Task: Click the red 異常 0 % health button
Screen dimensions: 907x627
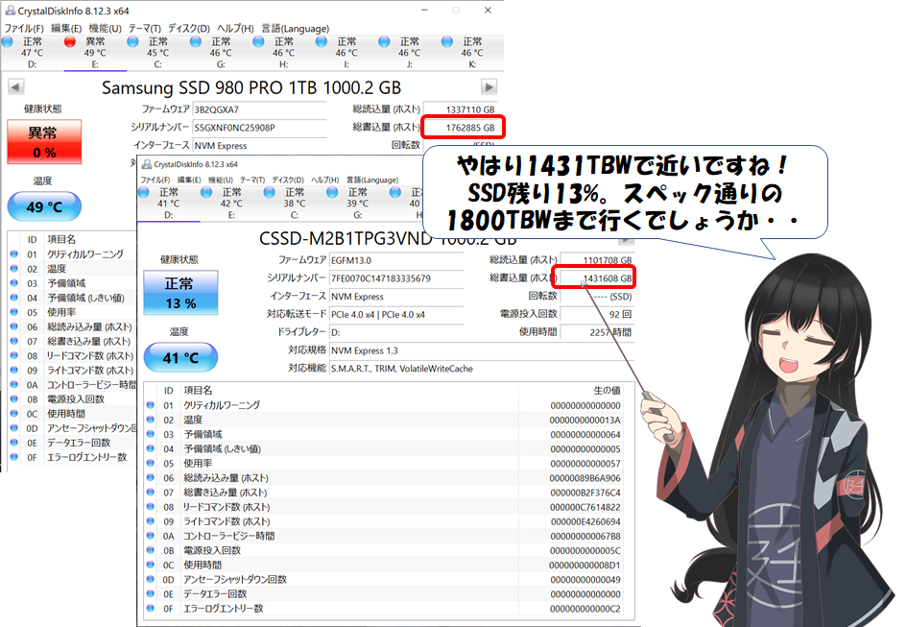Action: point(44,142)
